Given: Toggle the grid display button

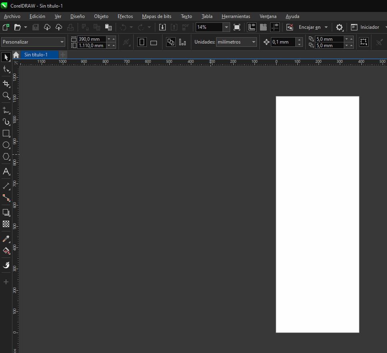Looking at the screenshot, I should pos(263,27).
